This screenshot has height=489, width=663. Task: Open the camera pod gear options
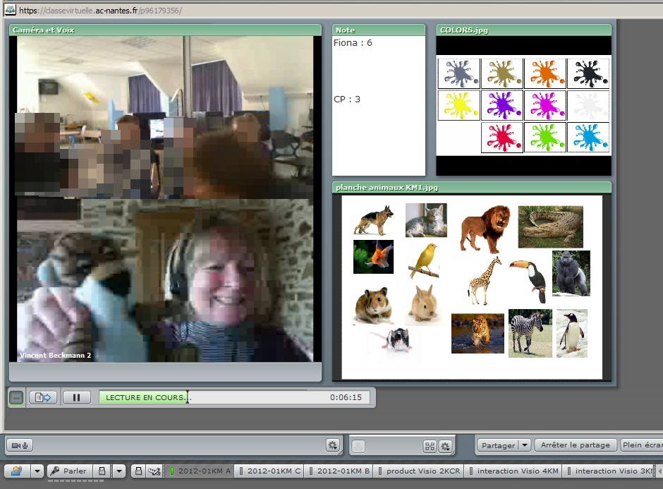[x=332, y=445]
